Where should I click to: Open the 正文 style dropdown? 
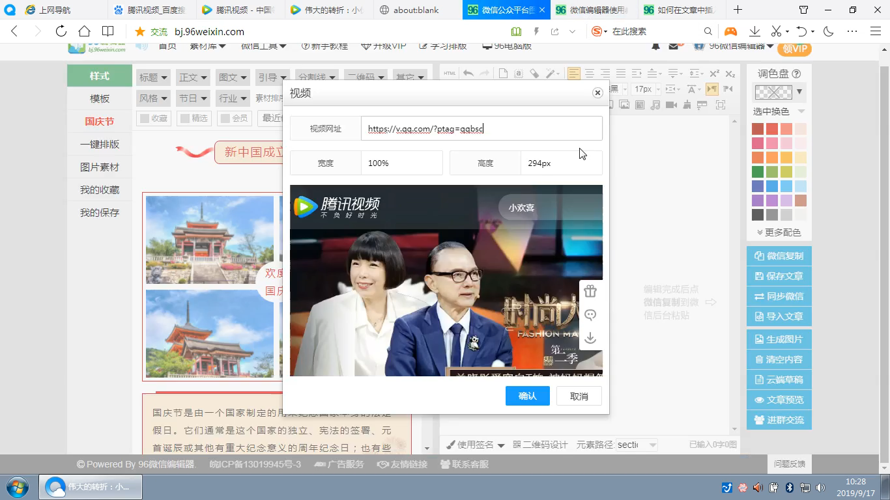193,77
